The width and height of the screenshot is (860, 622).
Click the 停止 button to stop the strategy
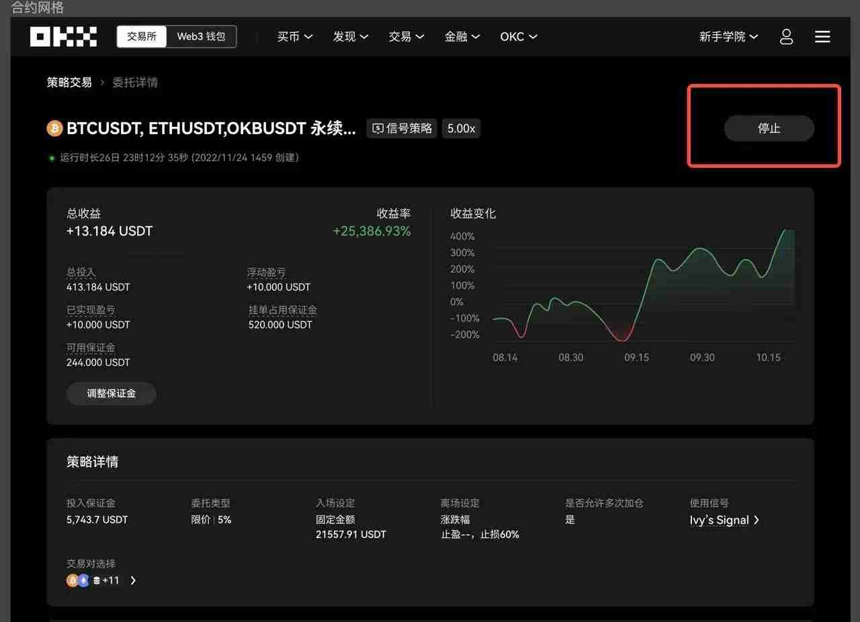[x=769, y=128]
